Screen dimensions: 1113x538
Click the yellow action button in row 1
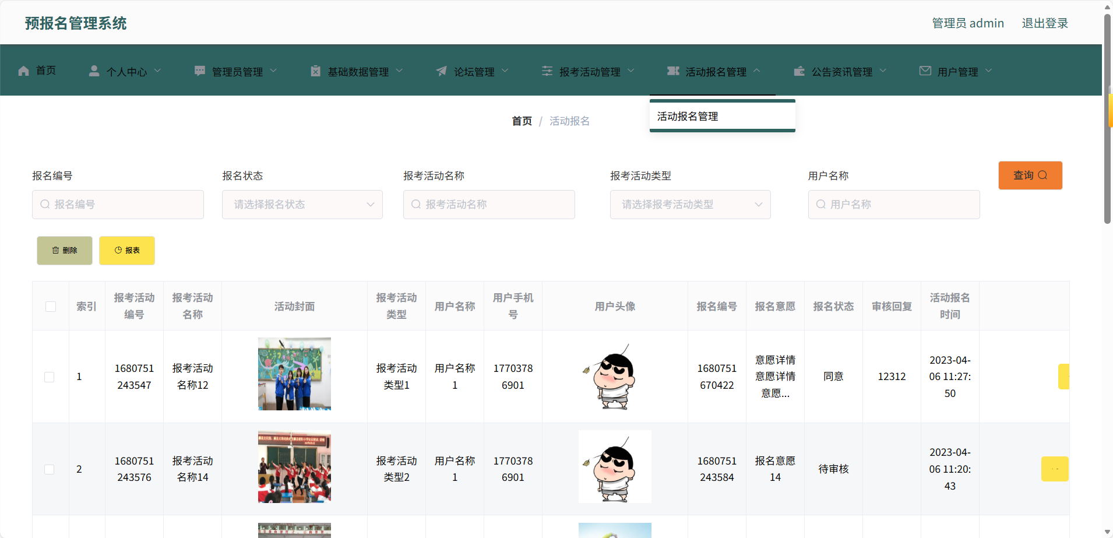point(1063,377)
